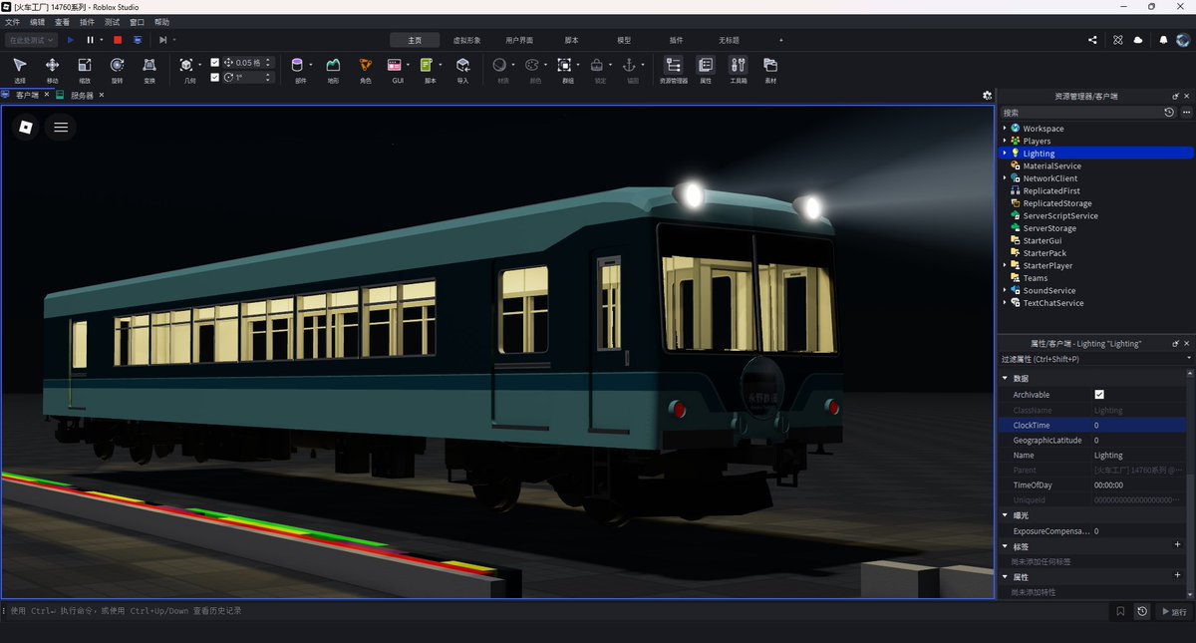The width and height of the screenshot is (1196, 643).
Task: Open the Roblox logo menu in viewport
Action: (26, 127)
